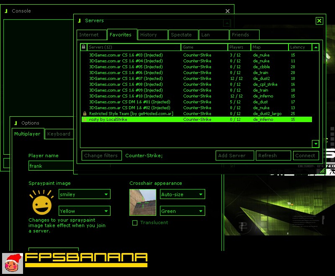Image resolution: width=335 pixels, height=276 pixels.
Task: Sort servers by the password lock column
Action: [83, 47]
